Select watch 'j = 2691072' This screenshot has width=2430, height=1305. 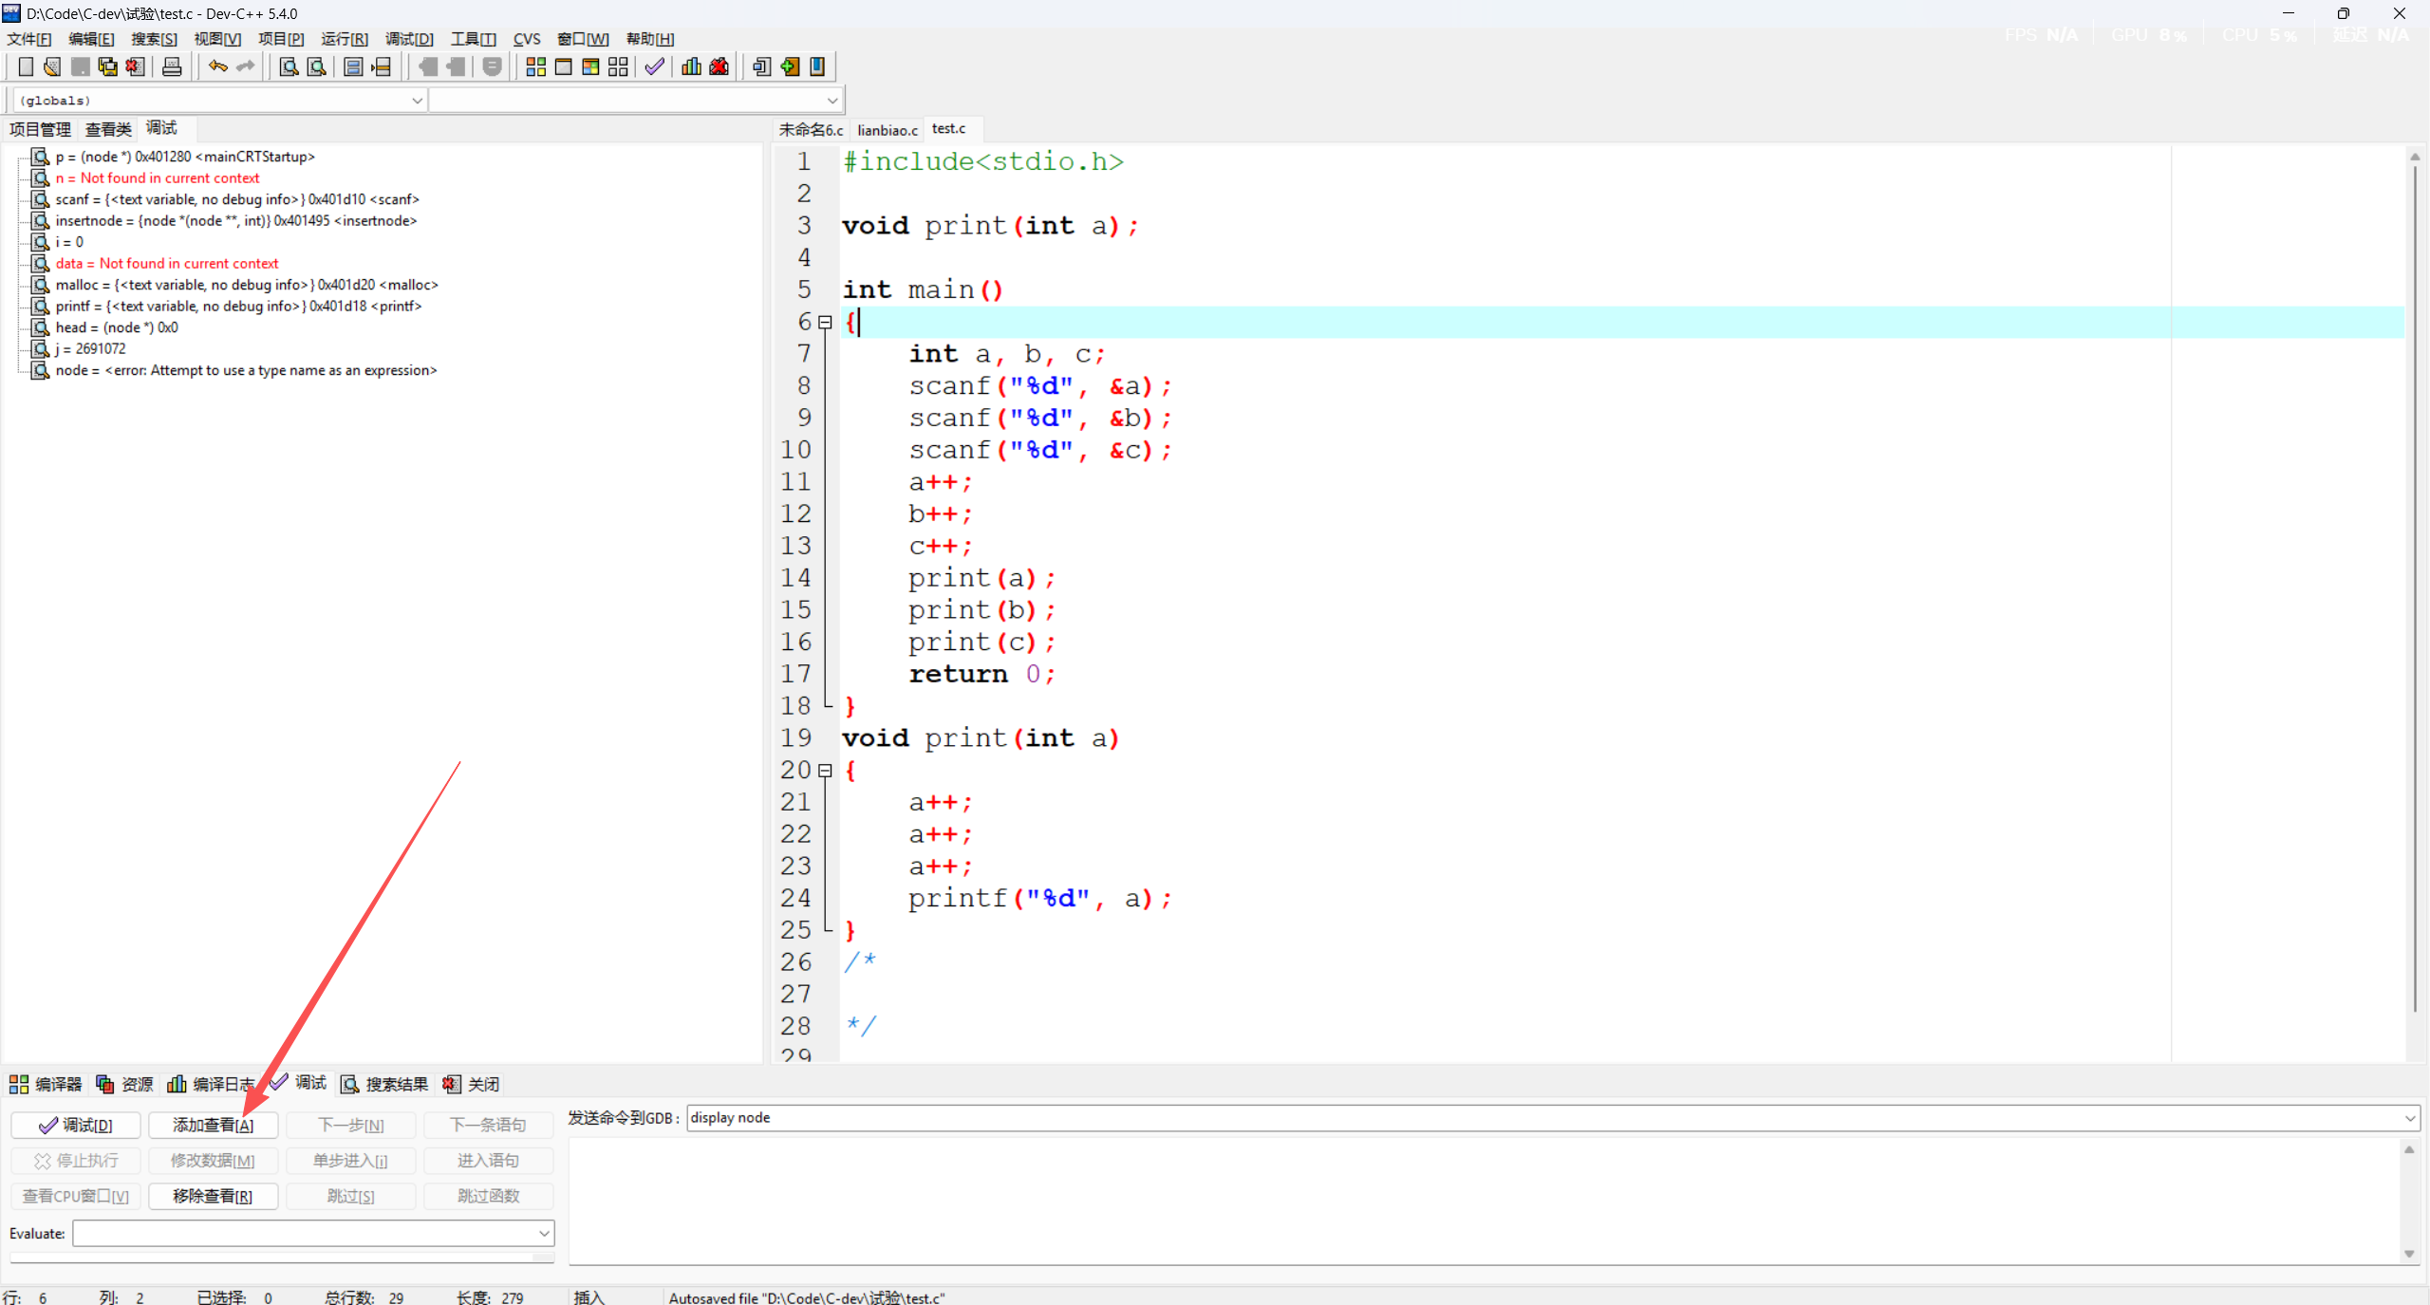pyautogui.click(x=91, y=349)
